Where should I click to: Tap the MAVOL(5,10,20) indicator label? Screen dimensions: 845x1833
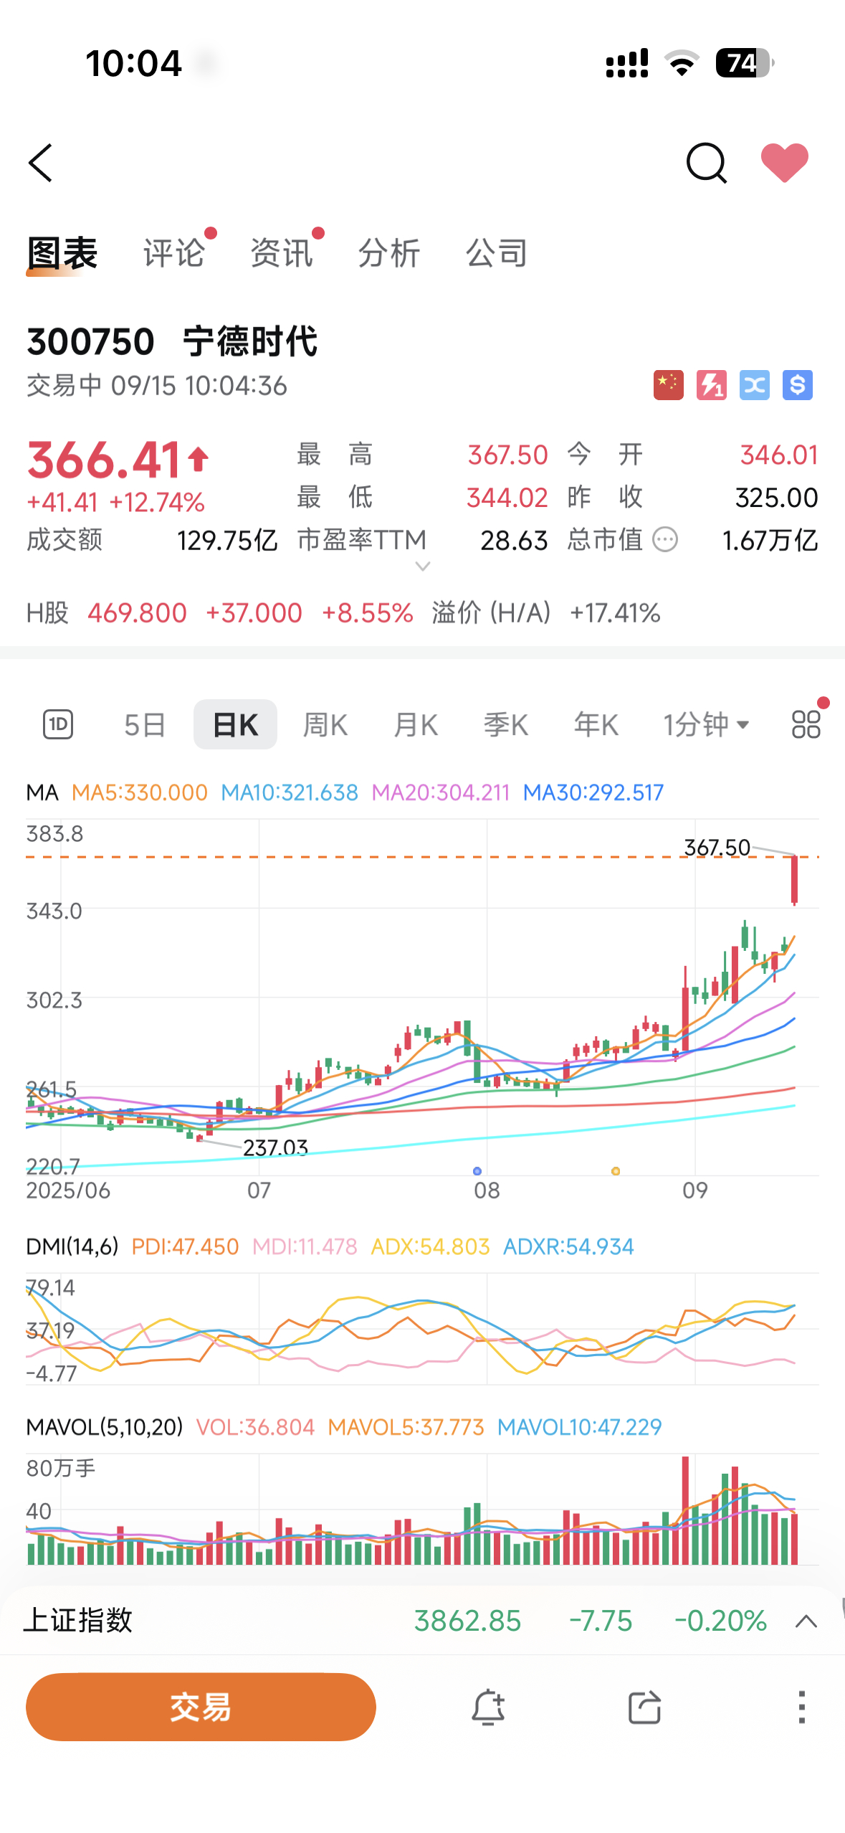105,1427
